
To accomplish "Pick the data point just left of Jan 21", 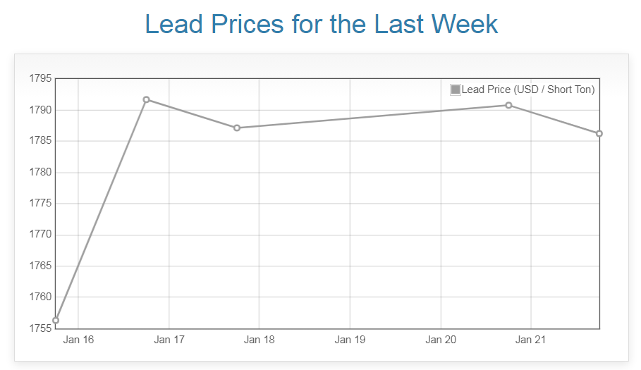I will [508, 105].
